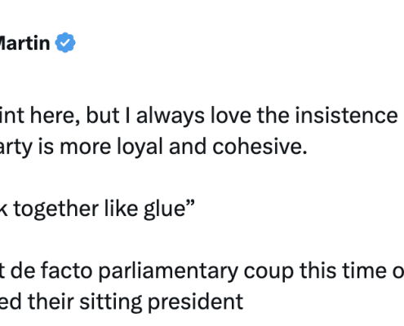The height and width of the screenshot is (326, 404).
Task: Click the word 'coup' in the tweet
Action: pyautogui.click(x=269, y=273)
